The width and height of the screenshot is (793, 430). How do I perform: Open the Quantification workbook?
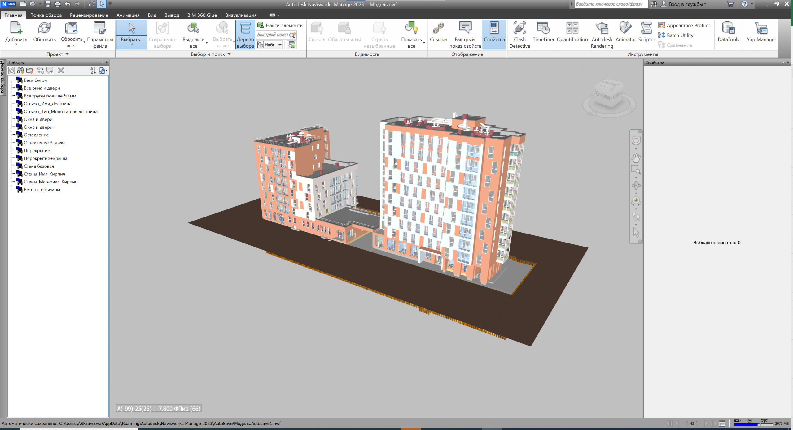[572, 32]
